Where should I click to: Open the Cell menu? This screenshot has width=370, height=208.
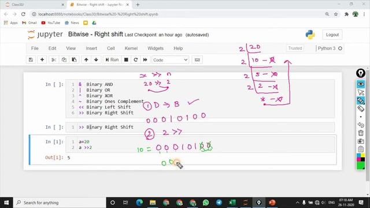pyautogui.click(x=110, y=49)
